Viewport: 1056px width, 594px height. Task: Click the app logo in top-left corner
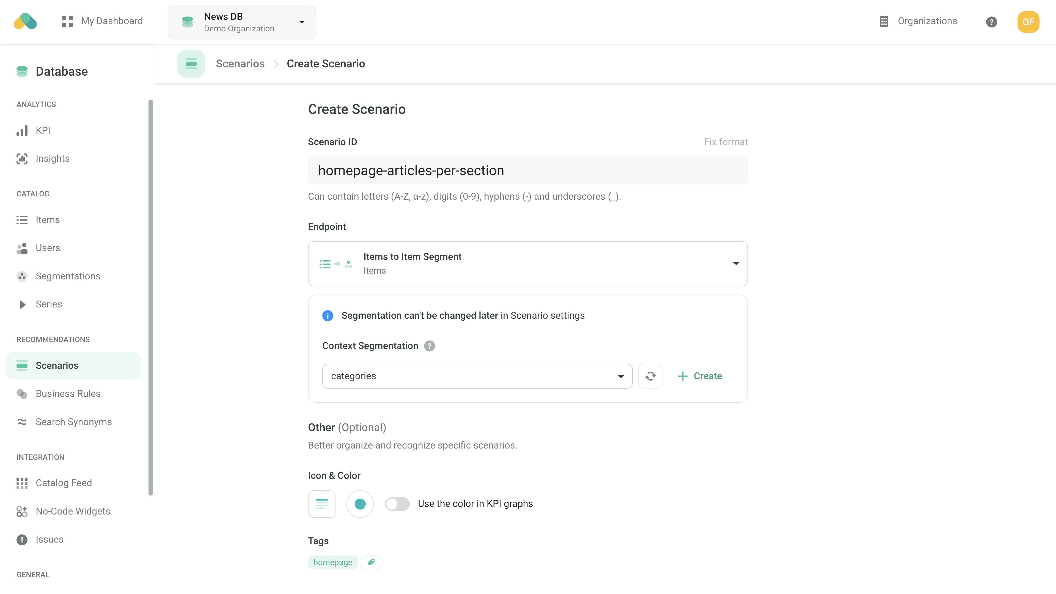tap(25, 21)
